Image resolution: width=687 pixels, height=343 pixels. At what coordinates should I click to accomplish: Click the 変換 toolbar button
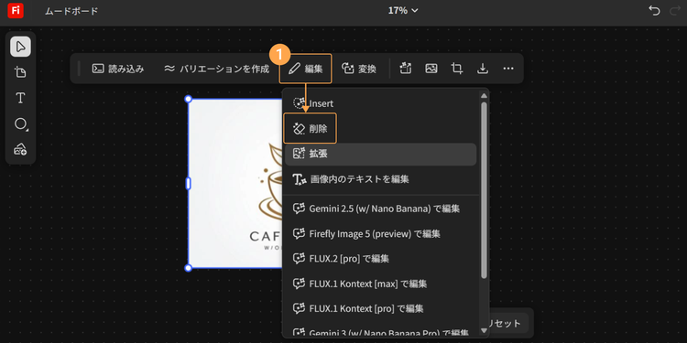tap(359, 69)
